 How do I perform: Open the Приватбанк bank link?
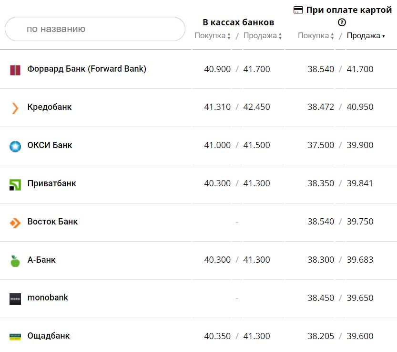pos(51,183)
